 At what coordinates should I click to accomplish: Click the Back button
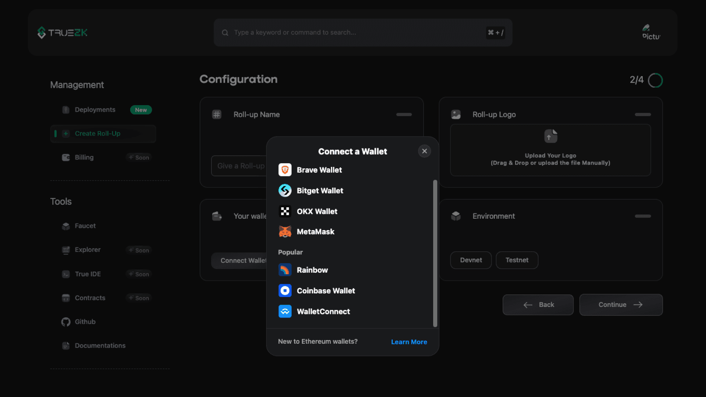pyautogui.click(x=538, y=305)
